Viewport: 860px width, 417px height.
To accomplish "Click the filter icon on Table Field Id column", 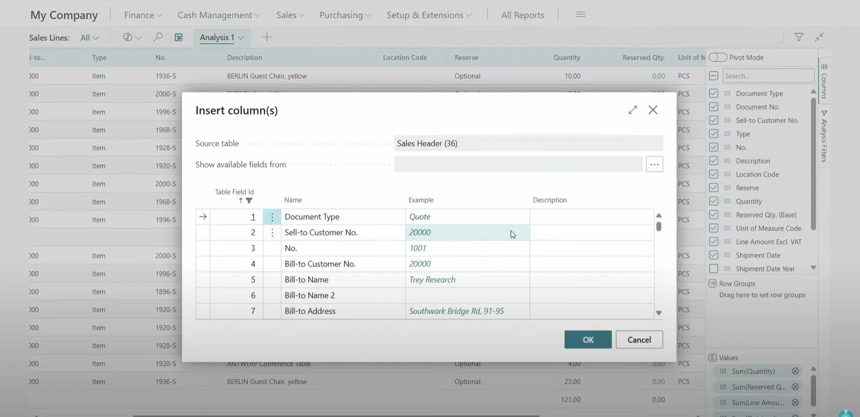I will click(x=249, y=200).
